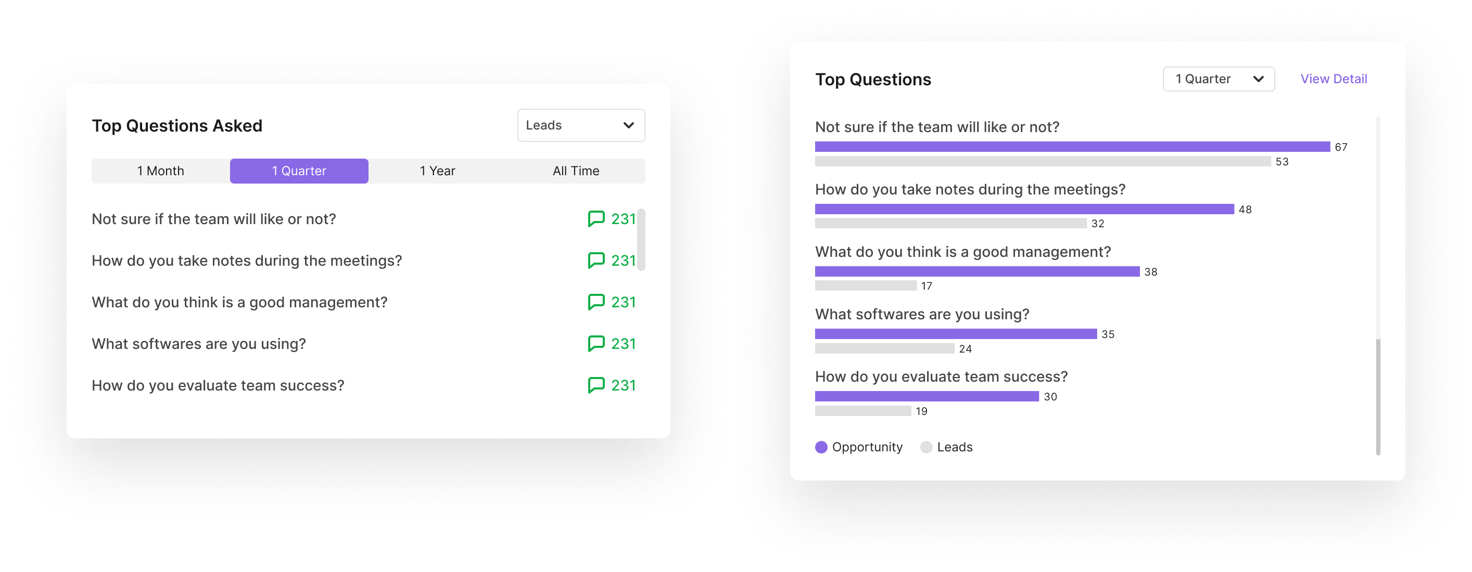This screenshot has height=572, width=1472.
Task: Toggle the Opportunity legend dot
Action: click(x=821, y=447)
